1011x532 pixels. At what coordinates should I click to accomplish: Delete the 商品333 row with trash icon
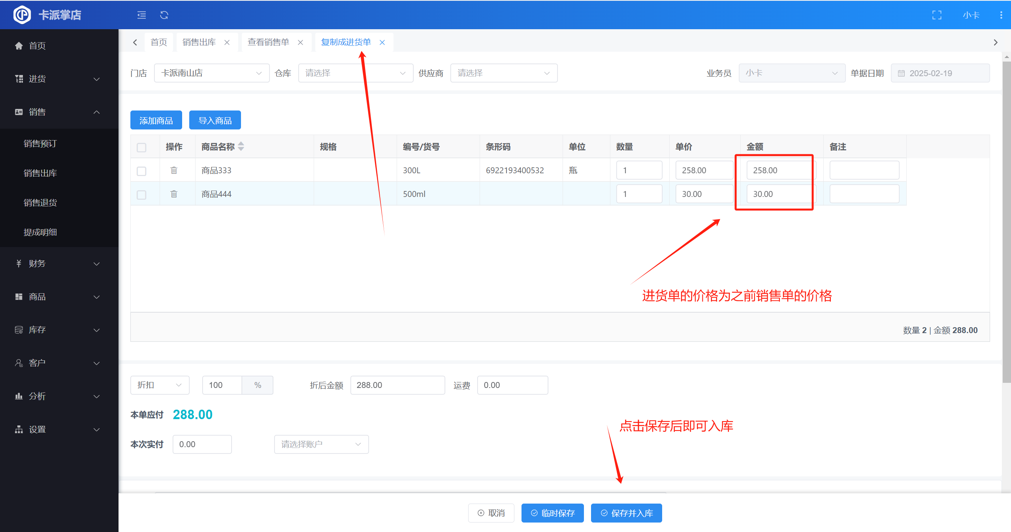(x=174, y=170)
